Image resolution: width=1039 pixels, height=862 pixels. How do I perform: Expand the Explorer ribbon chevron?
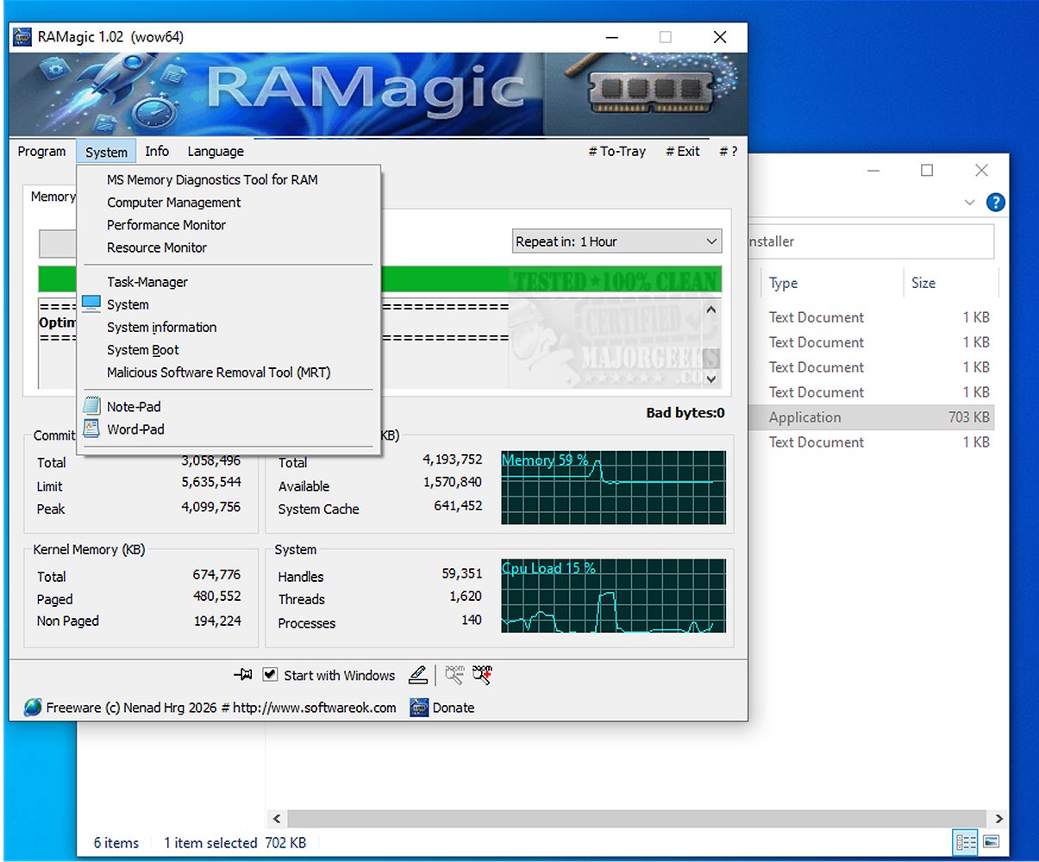click(x=969, y=203)
